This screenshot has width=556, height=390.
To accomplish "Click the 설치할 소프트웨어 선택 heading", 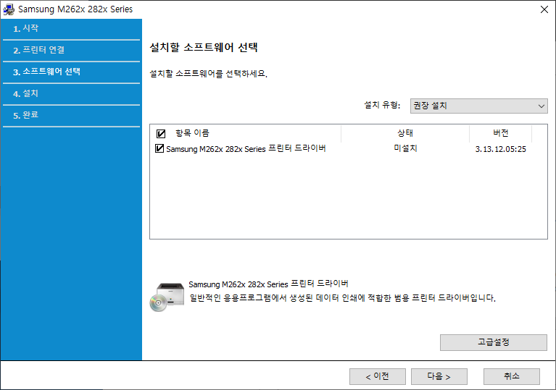I will (204, 47).
